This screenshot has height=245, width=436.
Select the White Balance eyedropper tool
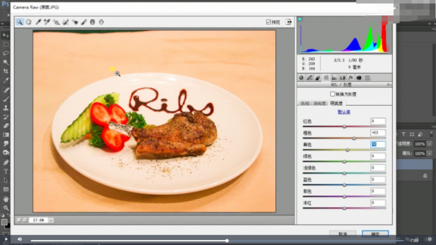(x=38, y=22)
